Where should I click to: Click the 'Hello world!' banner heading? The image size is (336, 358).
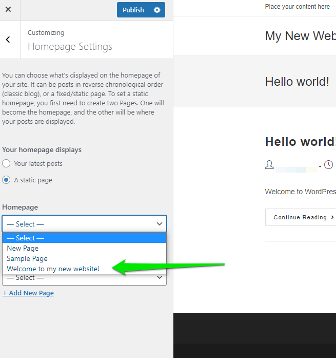click(x=297, y=82)
